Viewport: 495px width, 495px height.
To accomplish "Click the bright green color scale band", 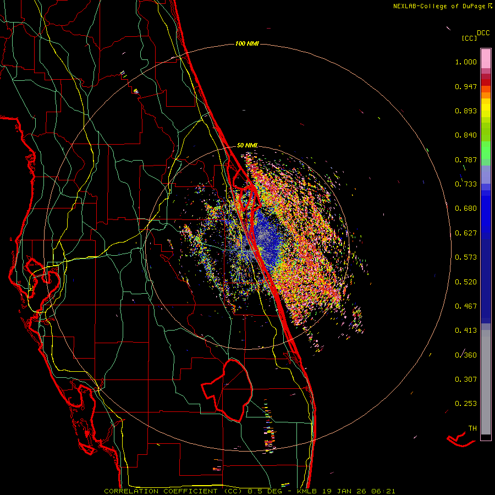I will (x=486, y=150).
